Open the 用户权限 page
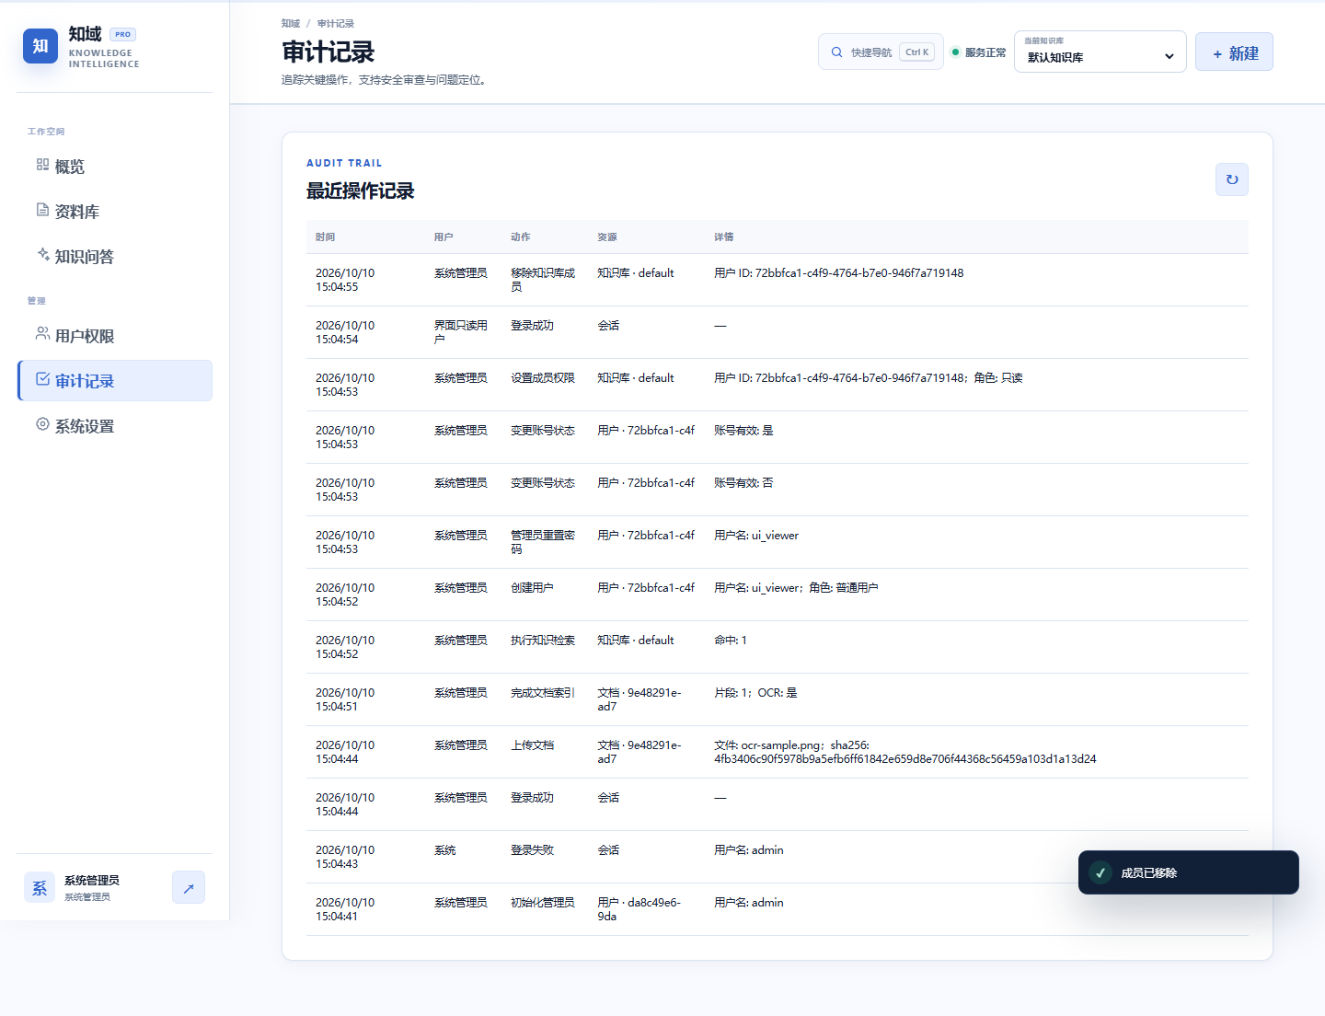 (x=115, y=336)
